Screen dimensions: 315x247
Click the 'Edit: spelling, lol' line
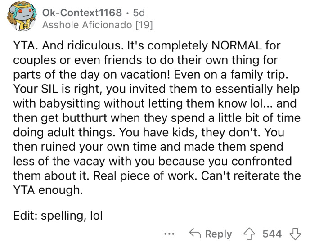click(58, 216)
